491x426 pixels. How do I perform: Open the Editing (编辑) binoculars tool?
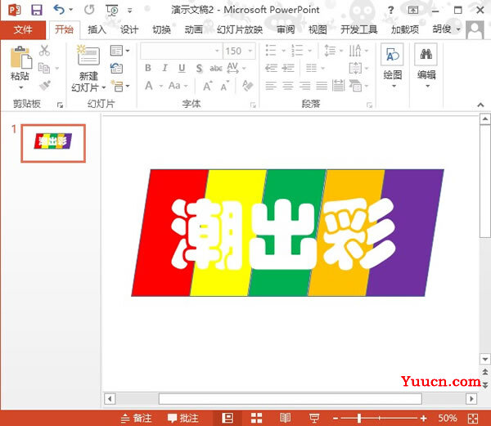(x=426, y=56)
